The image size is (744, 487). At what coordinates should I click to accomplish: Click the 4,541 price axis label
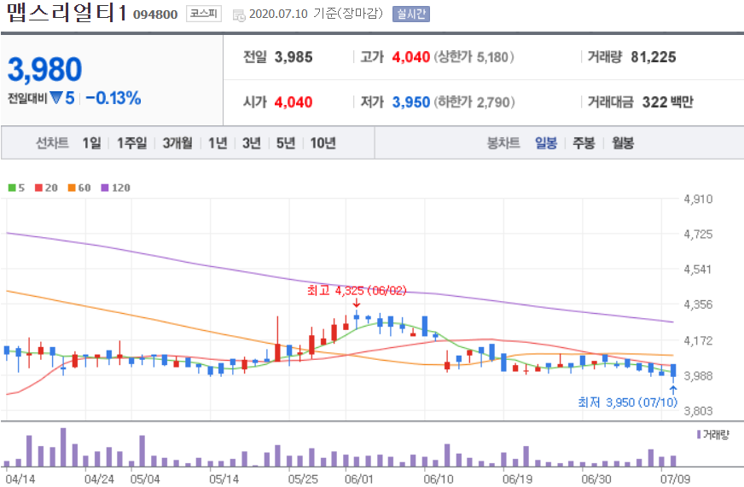pos(698,270)
